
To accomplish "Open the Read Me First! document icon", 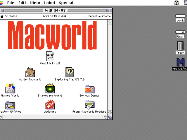I will tap(50, 56).
